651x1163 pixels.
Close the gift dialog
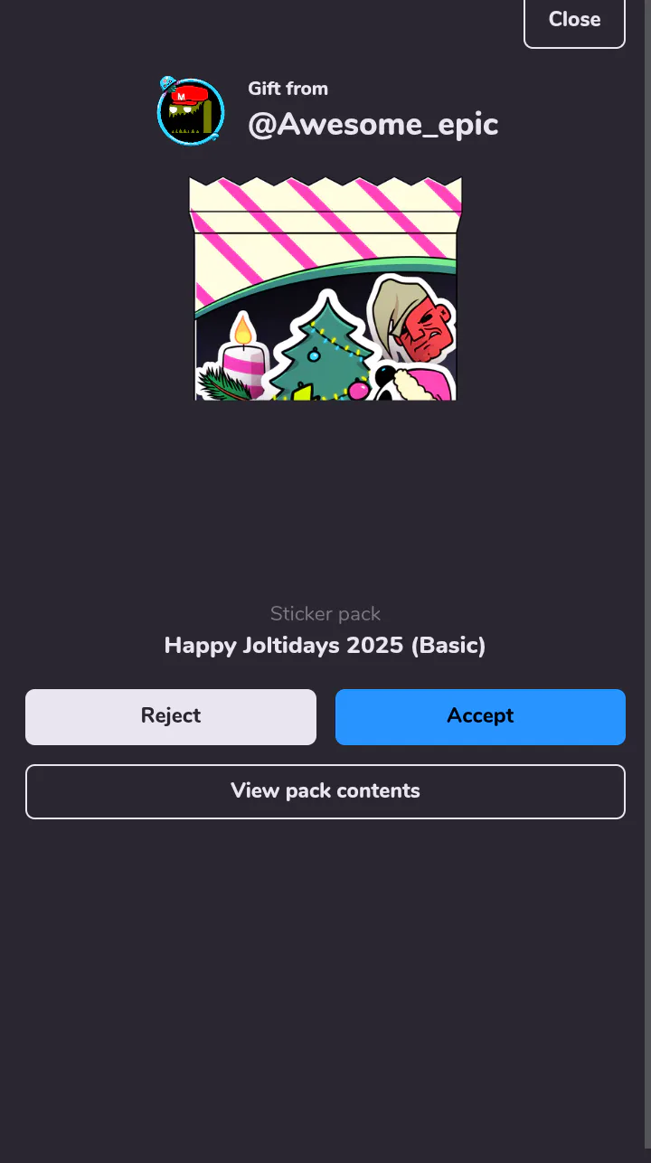(574, 20)
